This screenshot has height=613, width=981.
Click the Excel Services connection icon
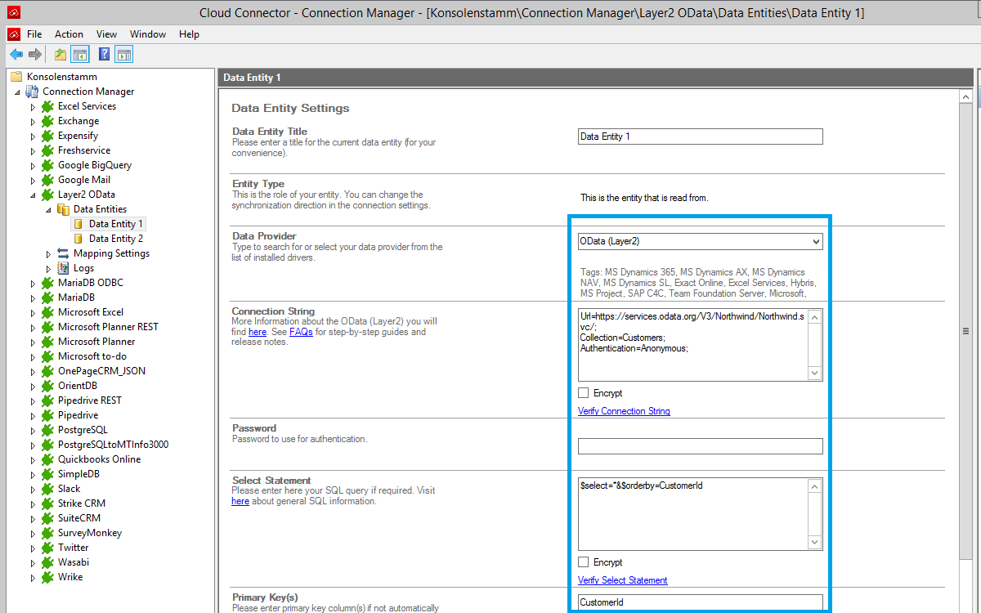click(x=48, y=106)
